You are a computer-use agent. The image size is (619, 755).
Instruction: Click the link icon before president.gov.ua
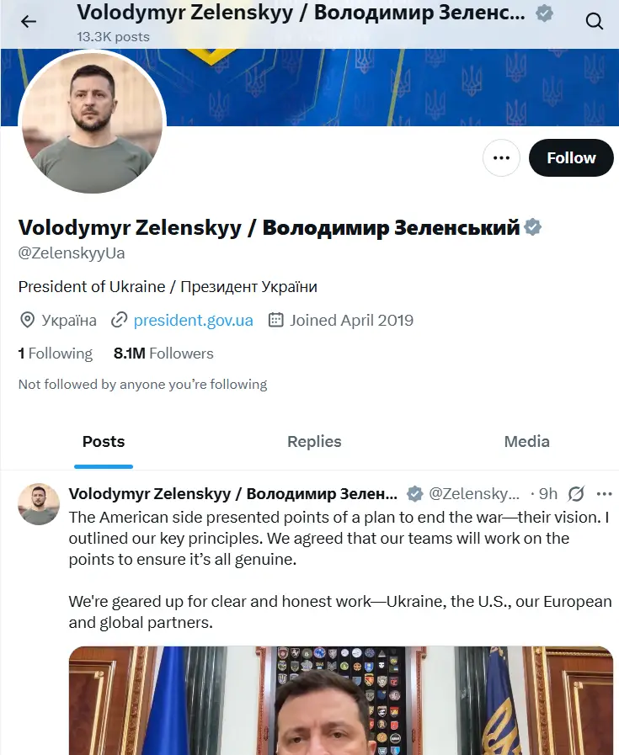[x=120, y=320]
